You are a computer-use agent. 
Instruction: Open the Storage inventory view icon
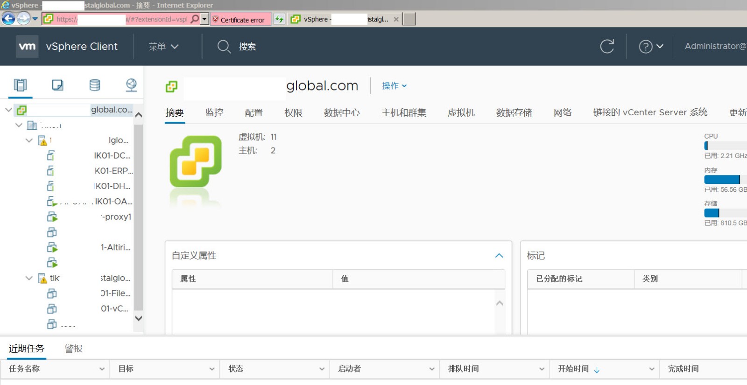tap(94, 85)
